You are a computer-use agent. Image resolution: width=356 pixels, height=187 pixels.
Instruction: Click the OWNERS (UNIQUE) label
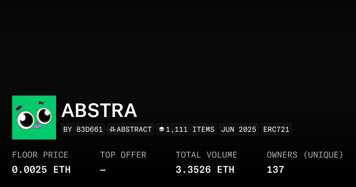tap(305, 155)
